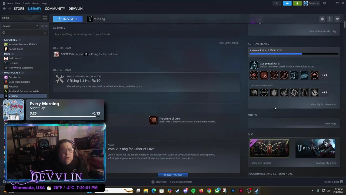Show recent games clock filter icon
The width and height of the screenshot is (346, 195).
(42, 26)
